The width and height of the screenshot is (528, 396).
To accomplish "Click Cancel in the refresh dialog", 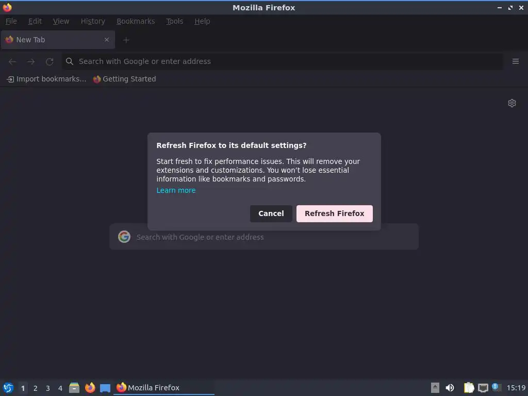I will pyautogui.click(x=271, y=213).
